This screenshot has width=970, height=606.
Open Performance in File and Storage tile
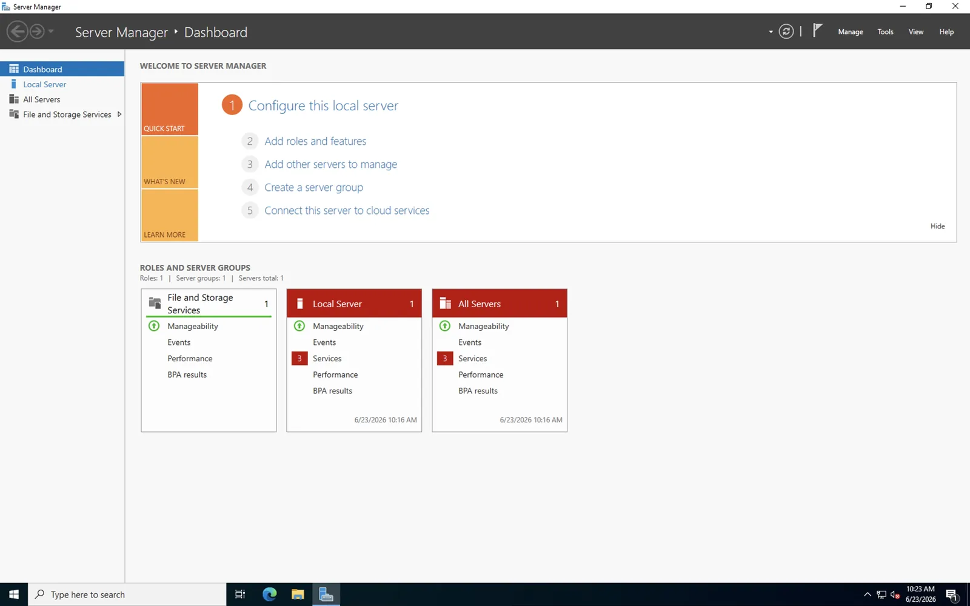pos(190,359)
